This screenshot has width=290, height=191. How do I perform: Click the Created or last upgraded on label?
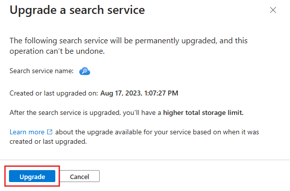[54, 94]
